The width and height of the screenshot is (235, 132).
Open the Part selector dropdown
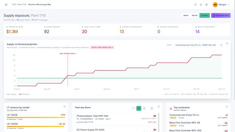(x=198, y=45)
